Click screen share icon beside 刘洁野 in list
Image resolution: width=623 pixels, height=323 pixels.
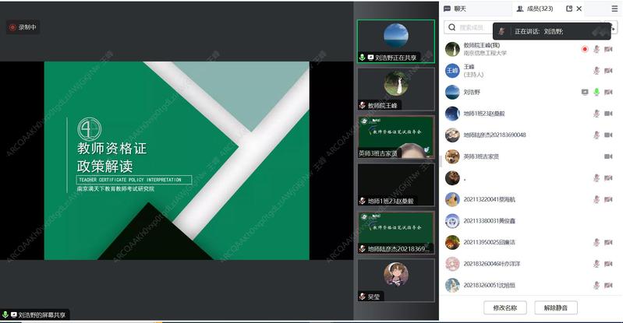585,92
